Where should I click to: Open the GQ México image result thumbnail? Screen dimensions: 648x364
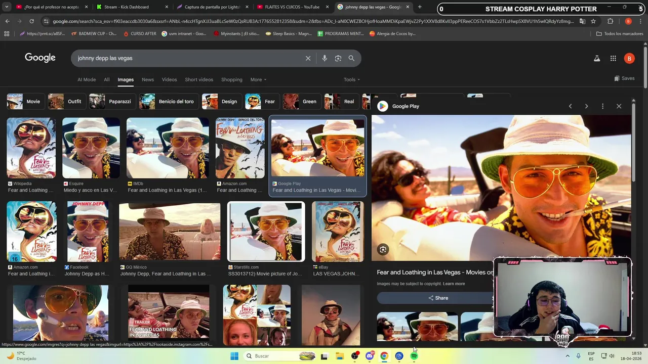[170, 232]
